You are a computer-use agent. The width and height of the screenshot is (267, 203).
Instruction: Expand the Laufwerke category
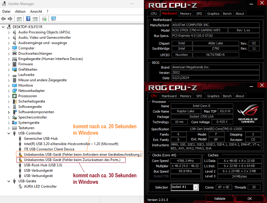tap(9, 75)
